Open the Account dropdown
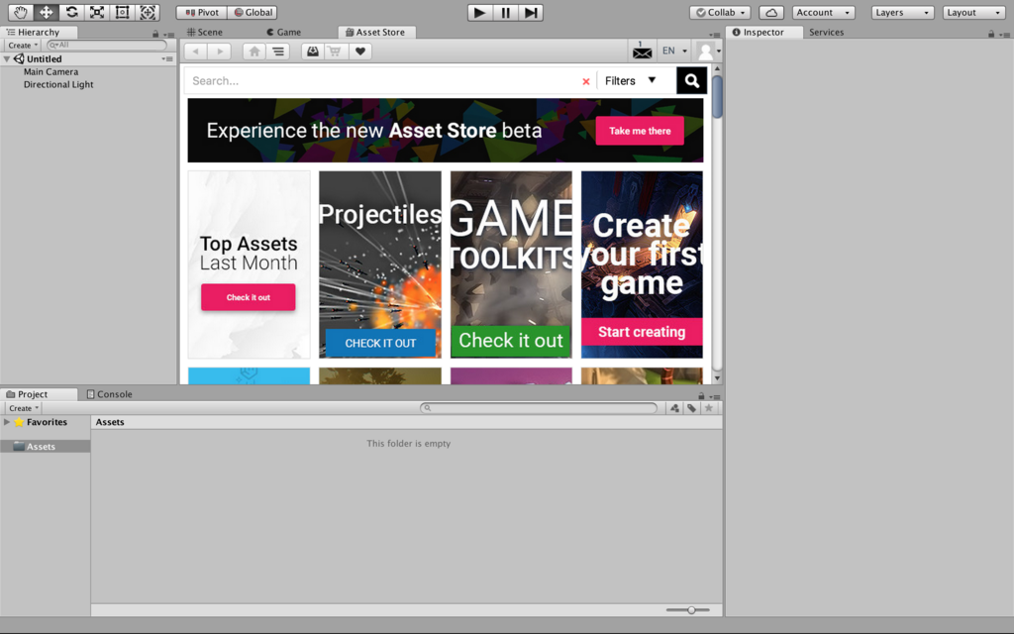This screenshot has width=1014, height=634. [823, 12]
